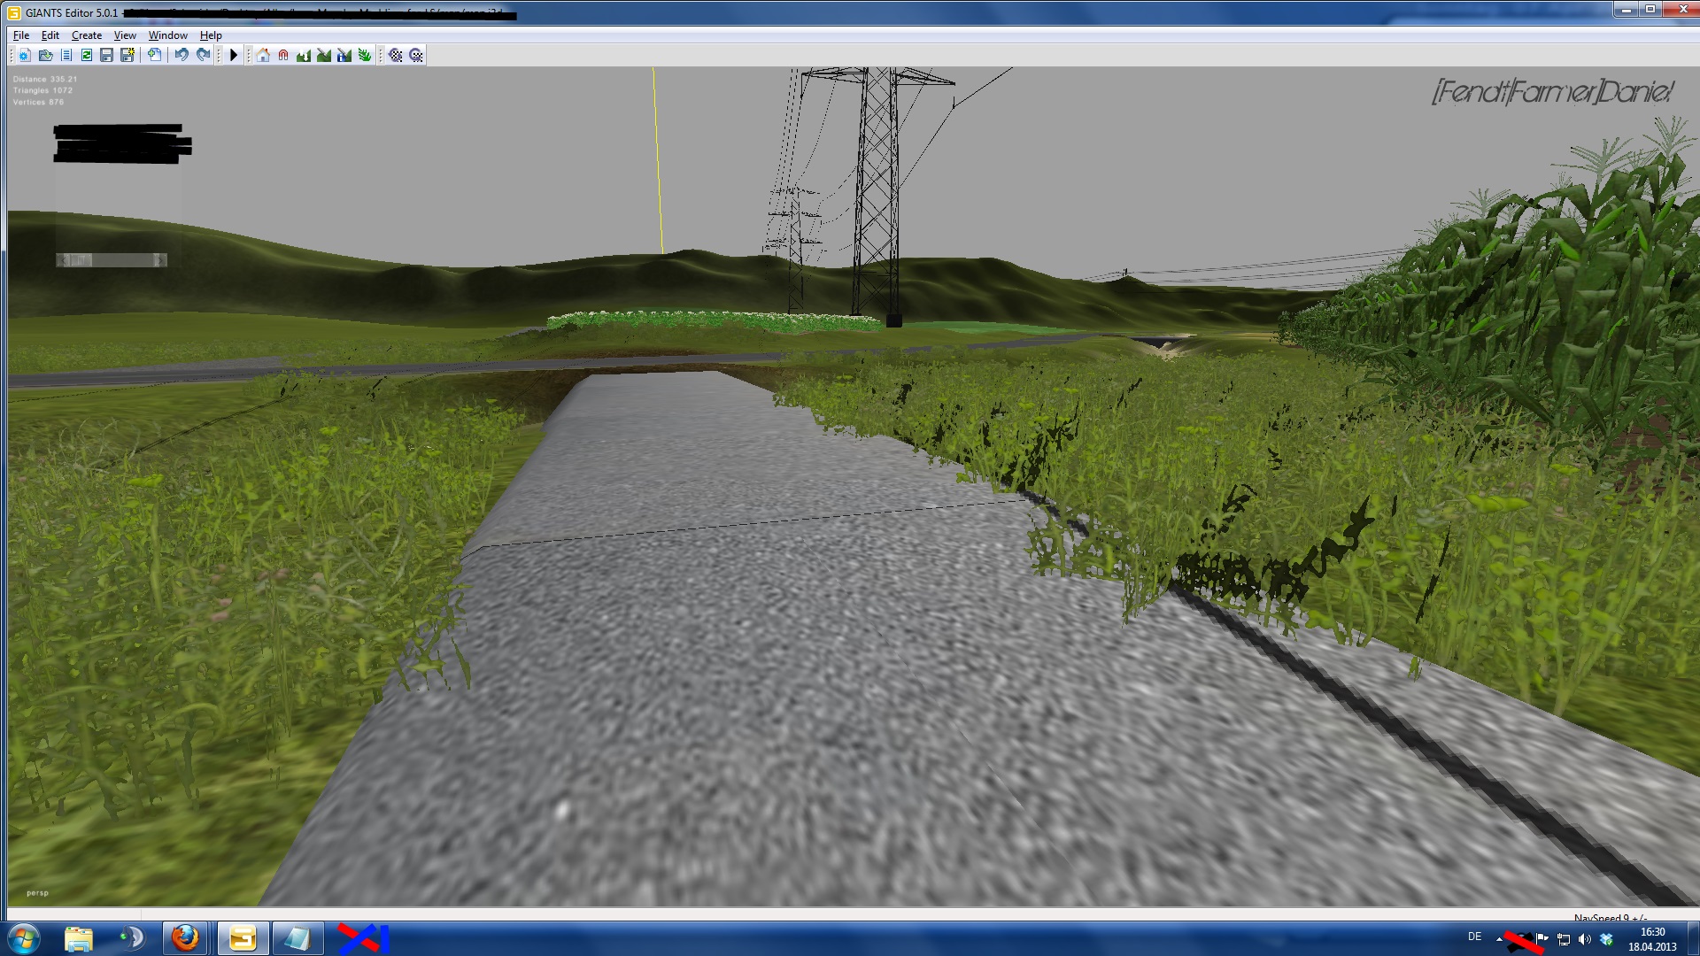Toggle the red magnet snap icon
This screenshot has width=1700, height=956.
(283, 56)
